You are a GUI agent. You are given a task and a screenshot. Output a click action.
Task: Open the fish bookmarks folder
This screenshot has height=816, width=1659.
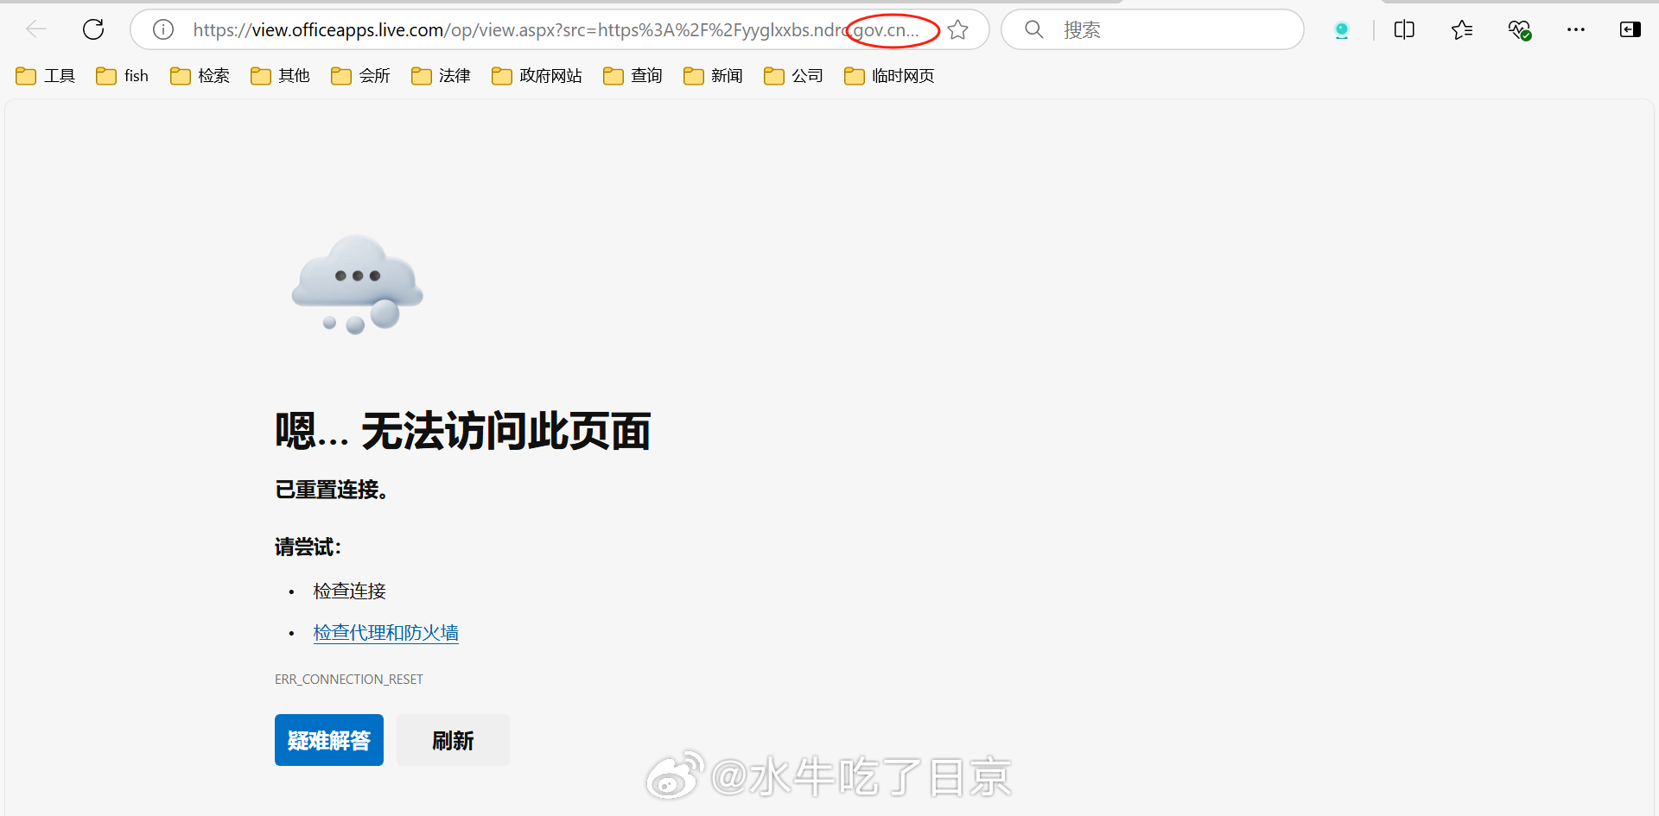(x=123, y=76)
